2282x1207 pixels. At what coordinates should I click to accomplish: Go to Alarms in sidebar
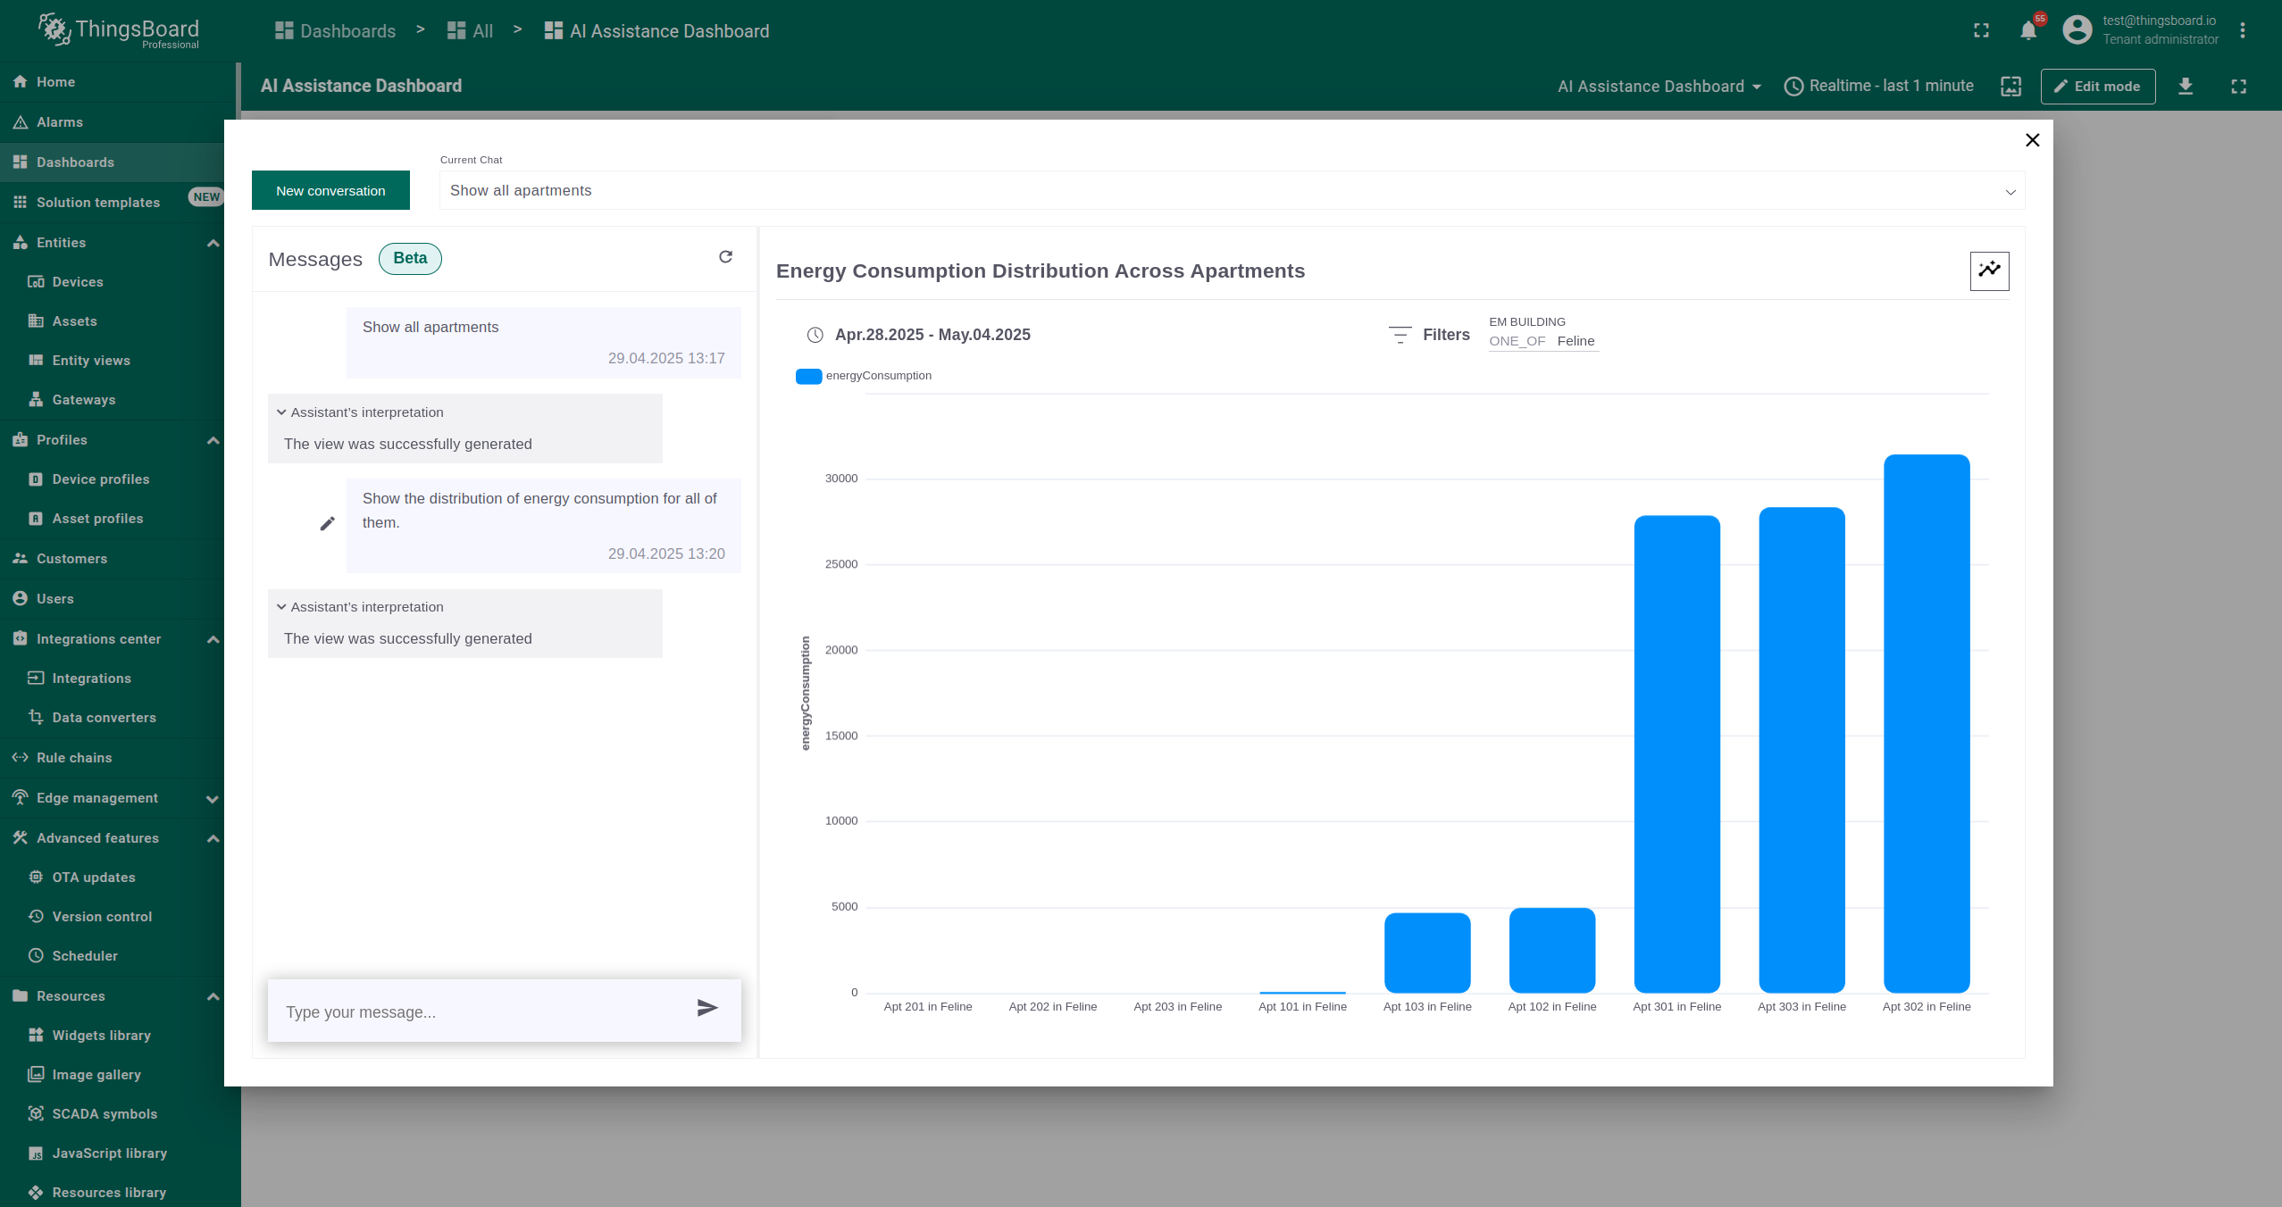pyautogui.click(x=59, y=122)
